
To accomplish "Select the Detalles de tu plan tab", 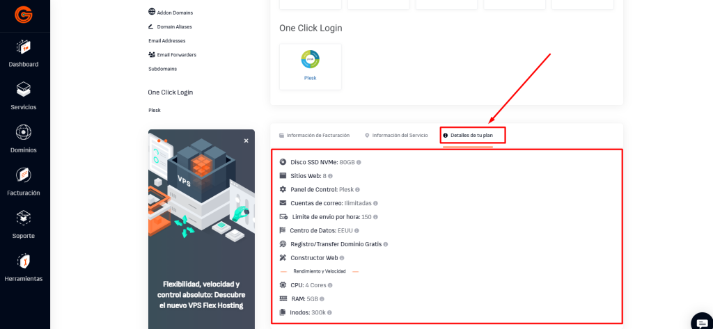I will pyautogui.click(x=471, y=135).
